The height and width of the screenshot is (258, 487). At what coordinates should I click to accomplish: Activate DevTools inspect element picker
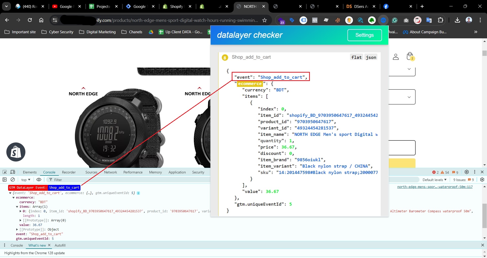point(5,172)
